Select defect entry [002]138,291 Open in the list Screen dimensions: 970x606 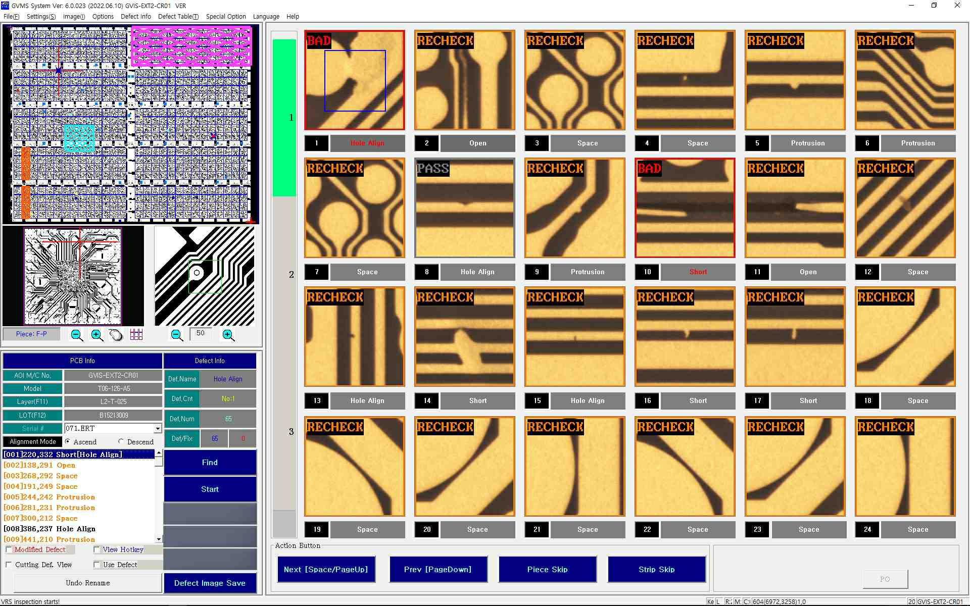pyautogui.click(x=39, y=465)
